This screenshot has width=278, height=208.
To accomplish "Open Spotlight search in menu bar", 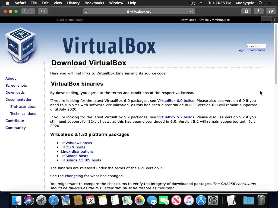I will 260,3.
